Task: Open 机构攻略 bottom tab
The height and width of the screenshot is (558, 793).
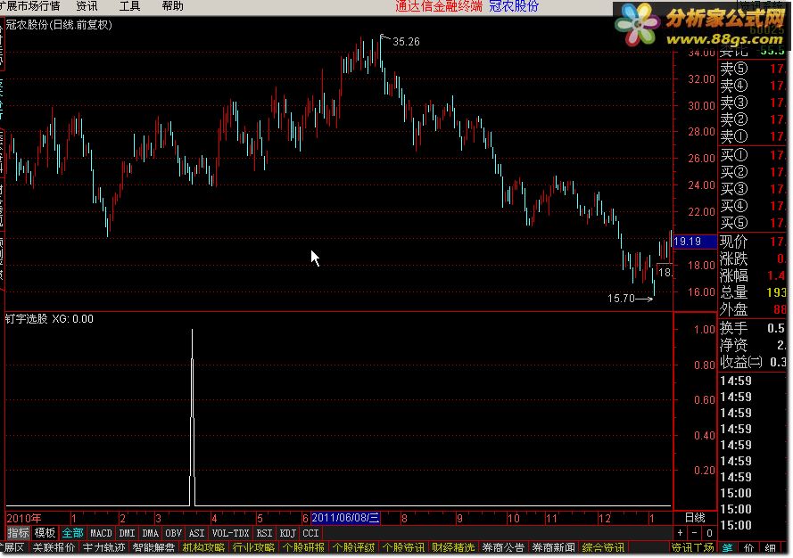Action: [x=203, y=547]
